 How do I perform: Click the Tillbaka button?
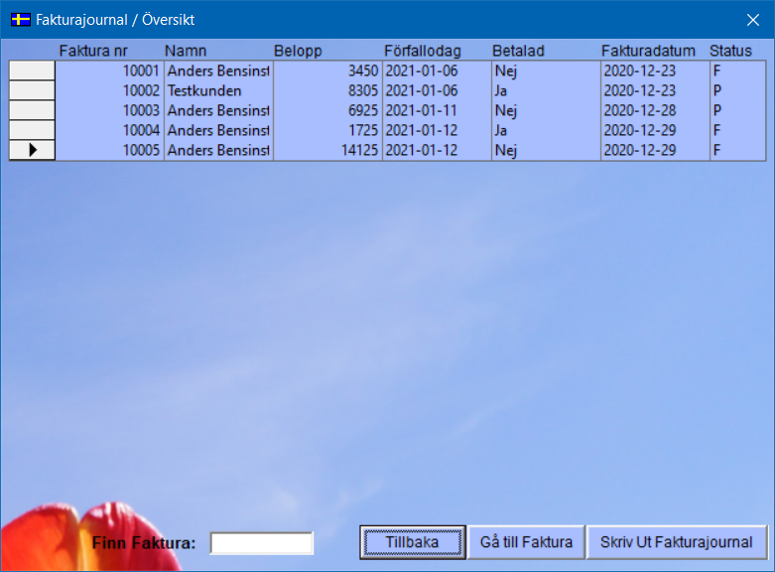pos(412,542)
